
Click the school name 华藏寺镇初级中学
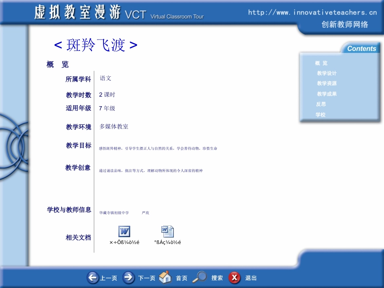coord(114,212)
